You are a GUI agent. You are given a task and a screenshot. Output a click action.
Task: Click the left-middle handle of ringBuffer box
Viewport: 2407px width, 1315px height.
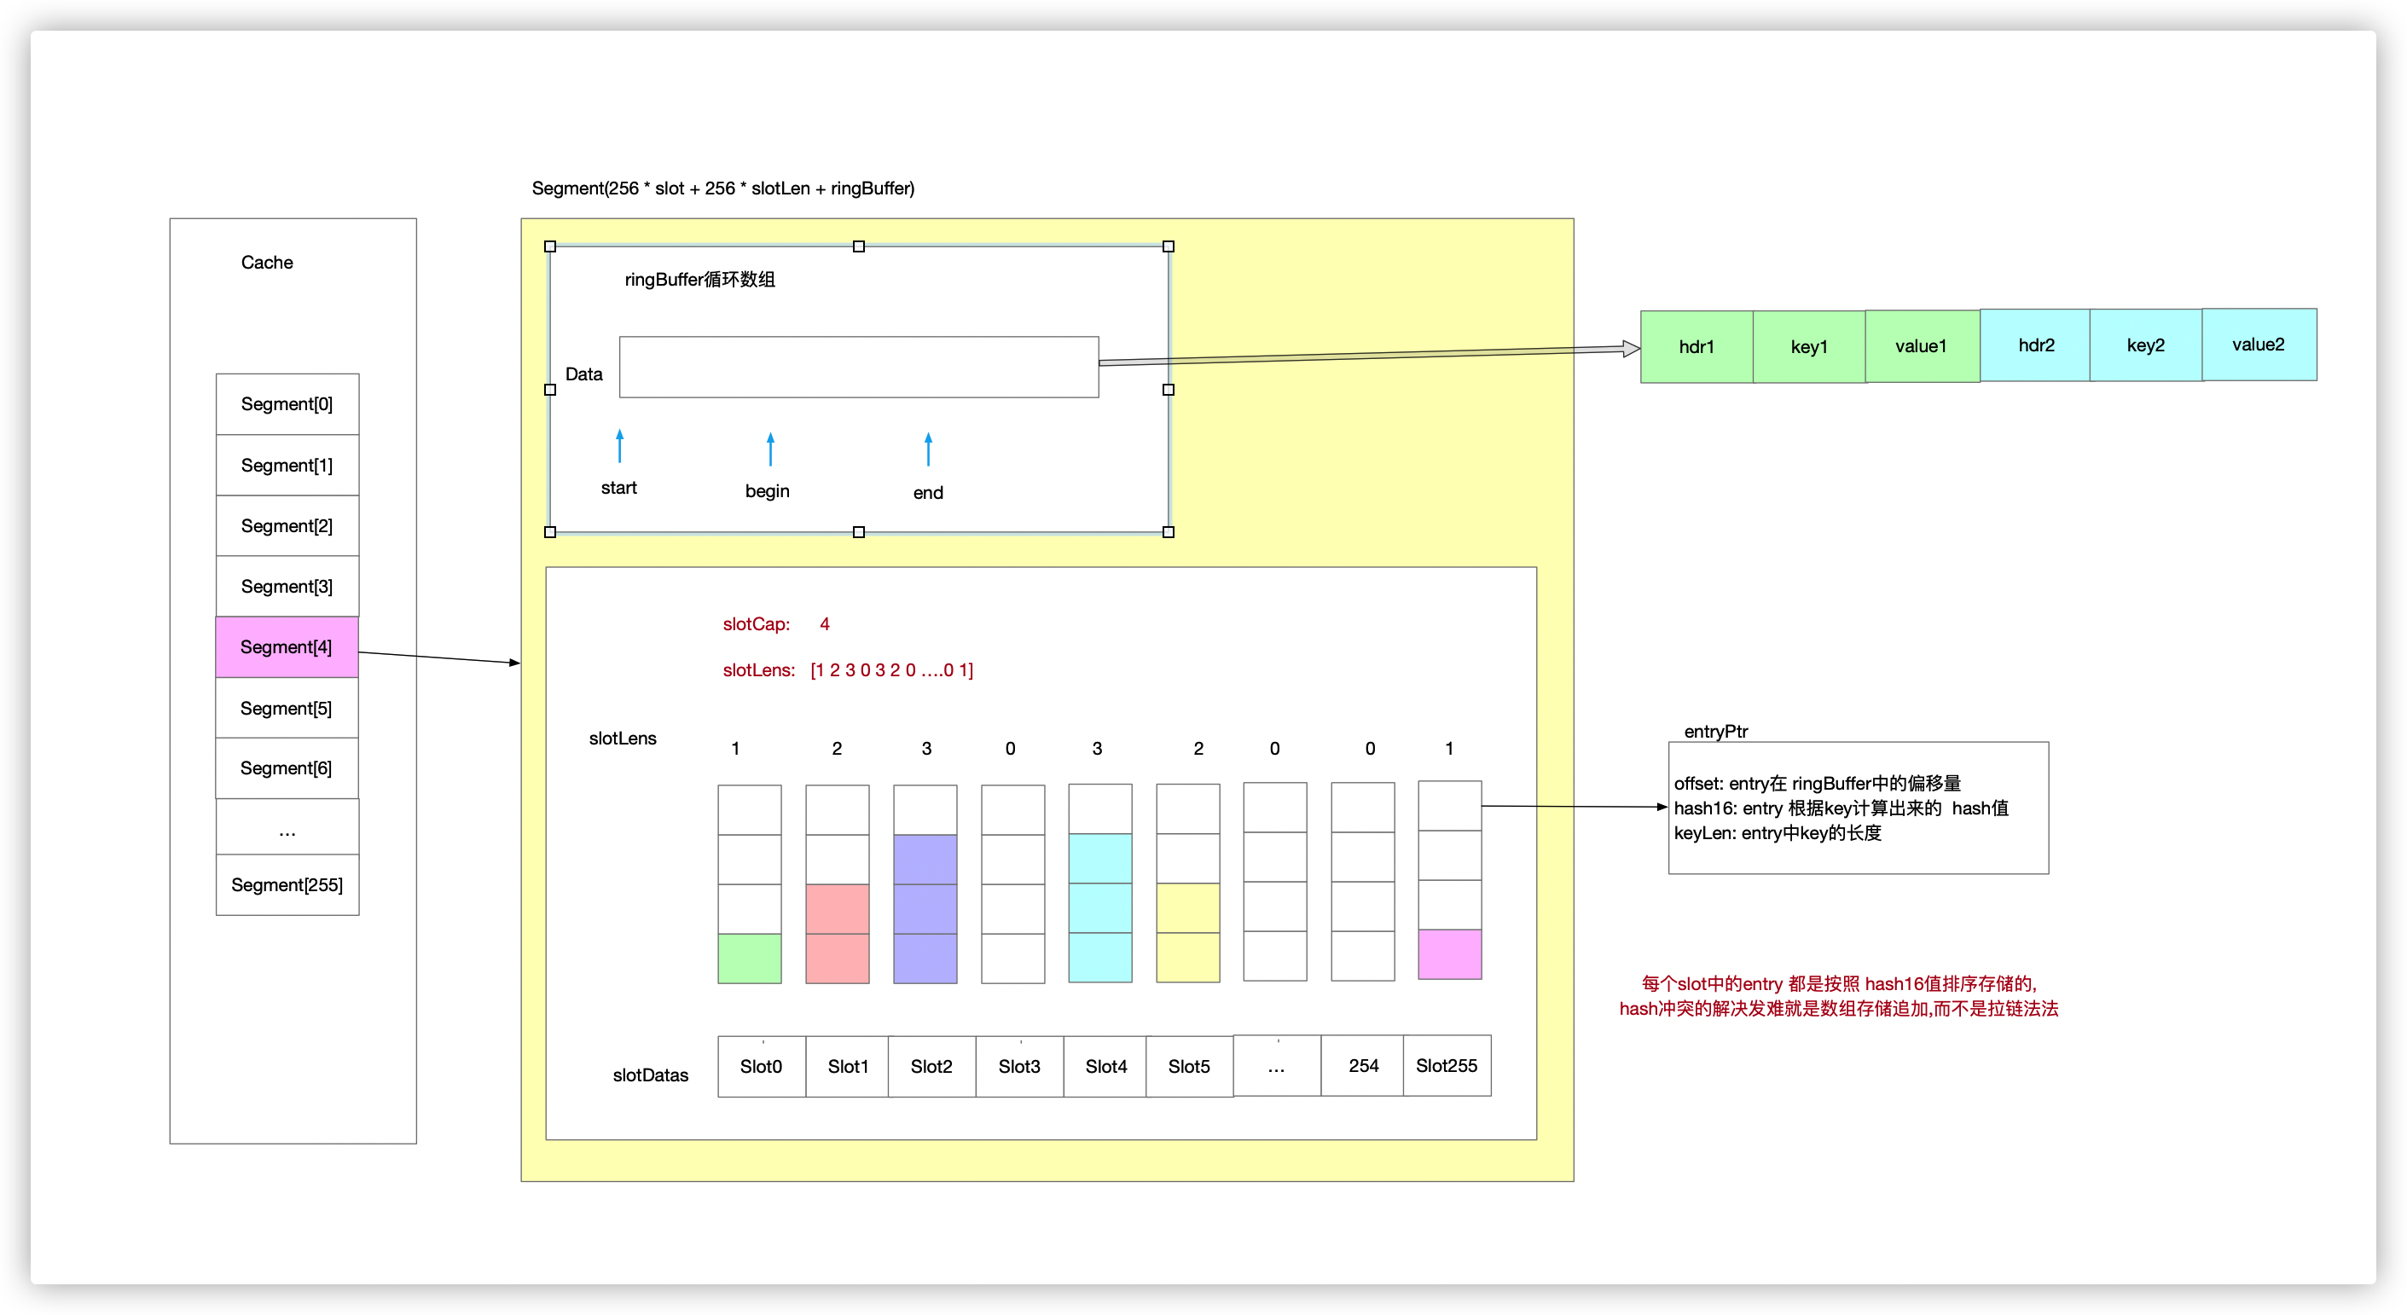550,390
